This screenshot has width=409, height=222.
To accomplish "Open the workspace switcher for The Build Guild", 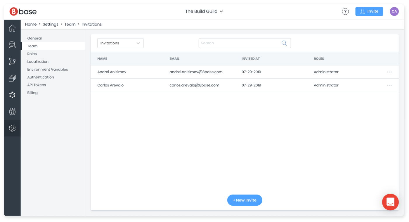I will click(204, 11).
